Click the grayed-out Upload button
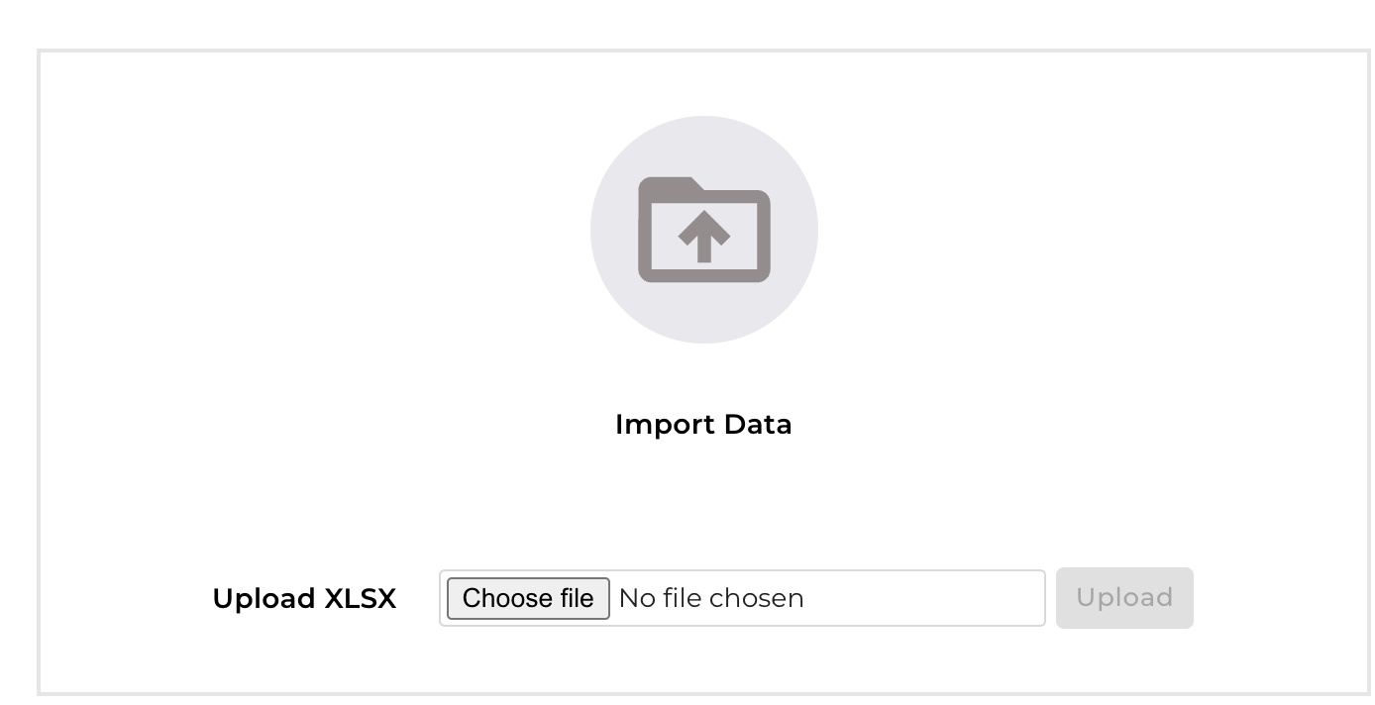Screen dimensions: 1375x705 1124,597
